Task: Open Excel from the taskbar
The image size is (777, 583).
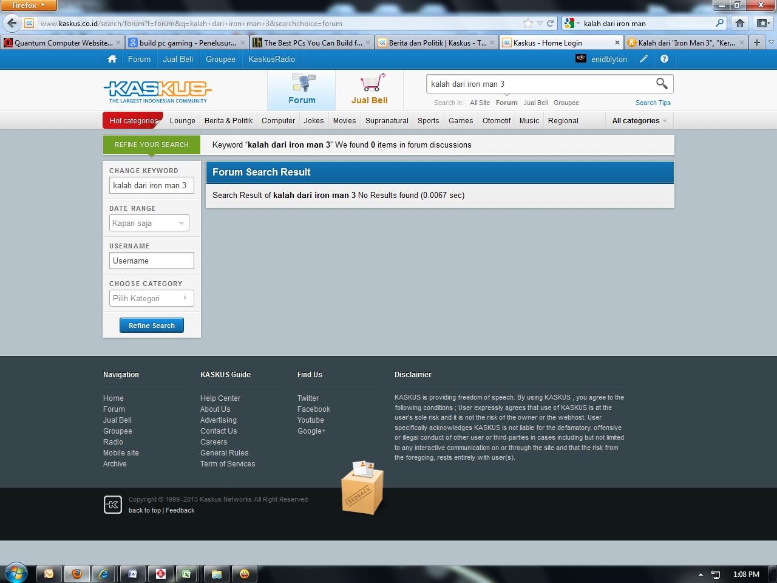Action: pos(186,573)
